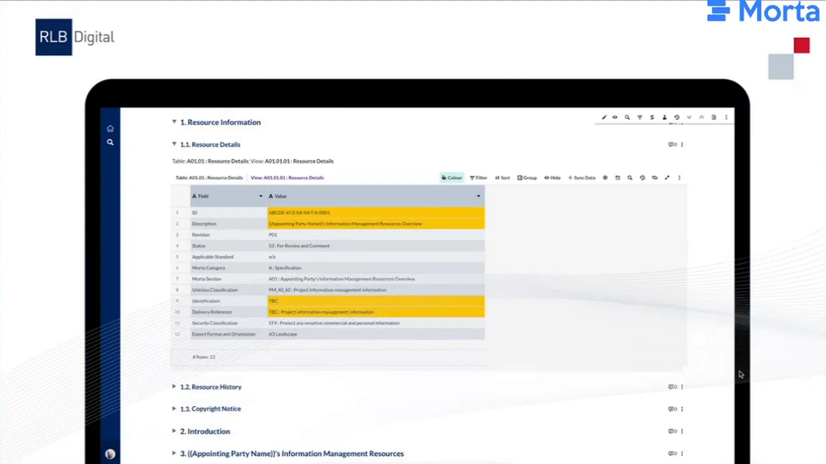Open the table history clock icon
This screenshot has width=826, height=464.
click(642, 177)
